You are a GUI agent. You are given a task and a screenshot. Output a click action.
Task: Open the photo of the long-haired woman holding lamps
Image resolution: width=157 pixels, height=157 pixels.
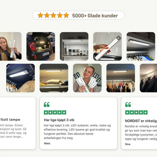11,46
